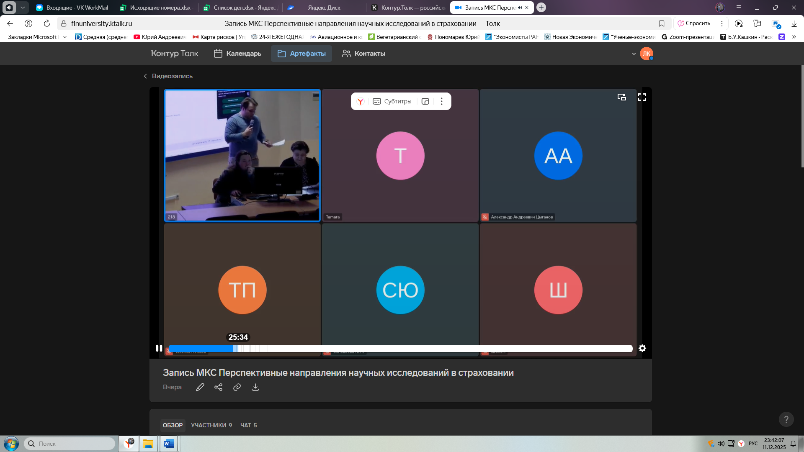Switch to УЧАСТНИКИ 9 tab
This screenshot has width=804, height=452.
click(211, 425)
